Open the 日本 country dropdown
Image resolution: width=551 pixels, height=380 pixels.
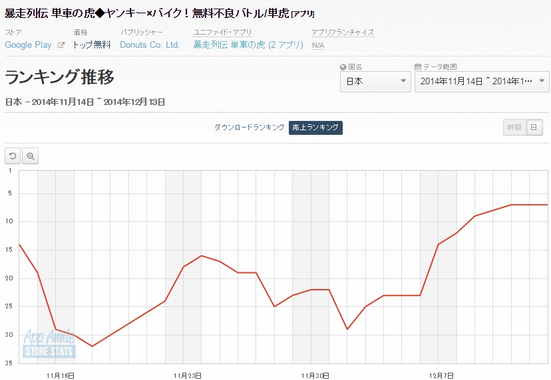click(x=375, y=82)
